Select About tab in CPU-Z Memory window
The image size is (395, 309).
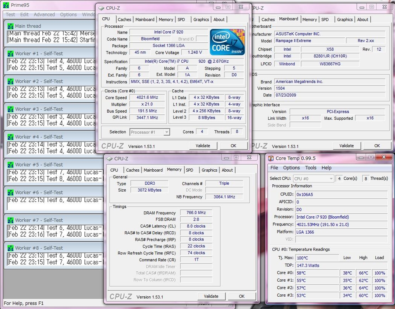[227, 170]
